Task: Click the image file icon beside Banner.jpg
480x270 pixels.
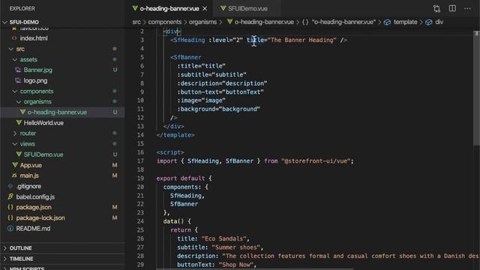Action: click(x=18, y=70)
